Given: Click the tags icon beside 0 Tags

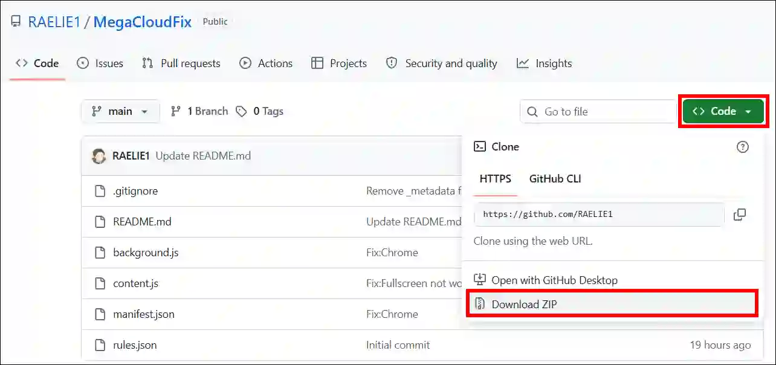Looking at the screenshot, I should [x=242, y=111].
